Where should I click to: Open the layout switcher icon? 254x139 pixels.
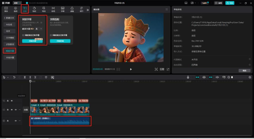[192, 3]
